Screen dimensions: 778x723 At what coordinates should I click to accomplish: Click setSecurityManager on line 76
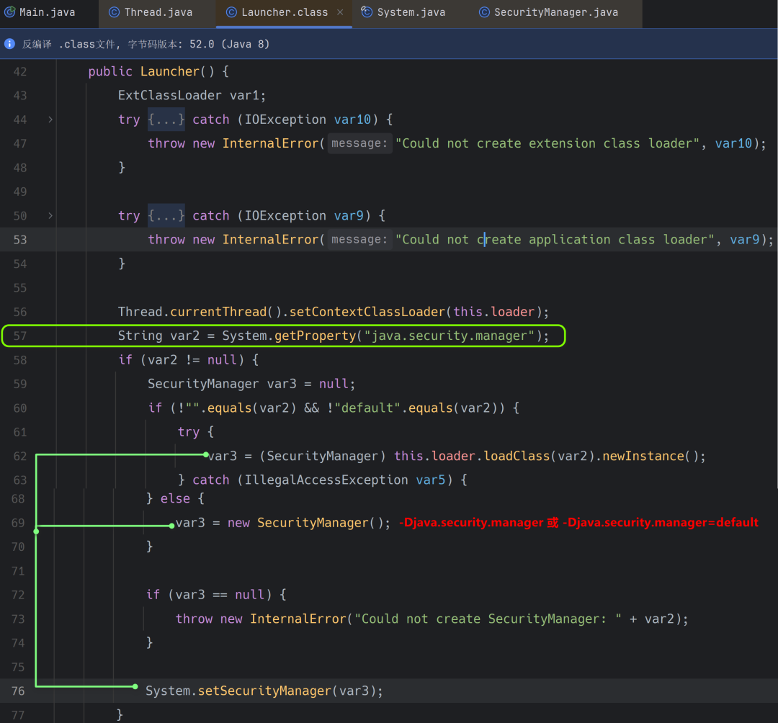click(x=264, y=691)
